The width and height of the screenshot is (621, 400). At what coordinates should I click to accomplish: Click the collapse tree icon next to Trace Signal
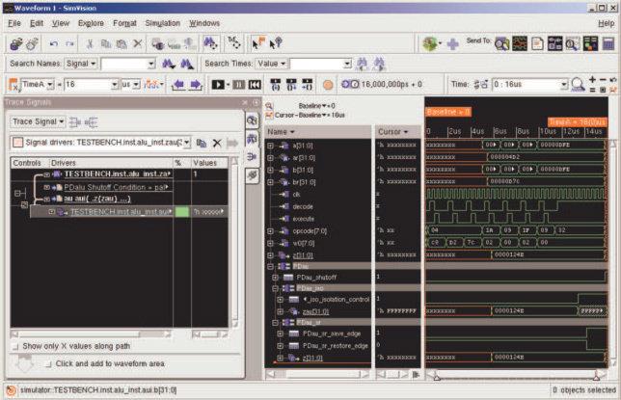91,122
